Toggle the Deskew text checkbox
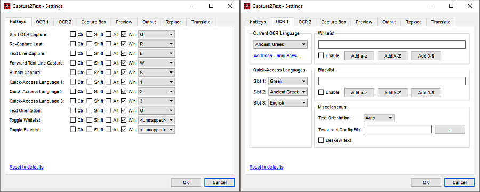The image size is (480, 192). 321,140
